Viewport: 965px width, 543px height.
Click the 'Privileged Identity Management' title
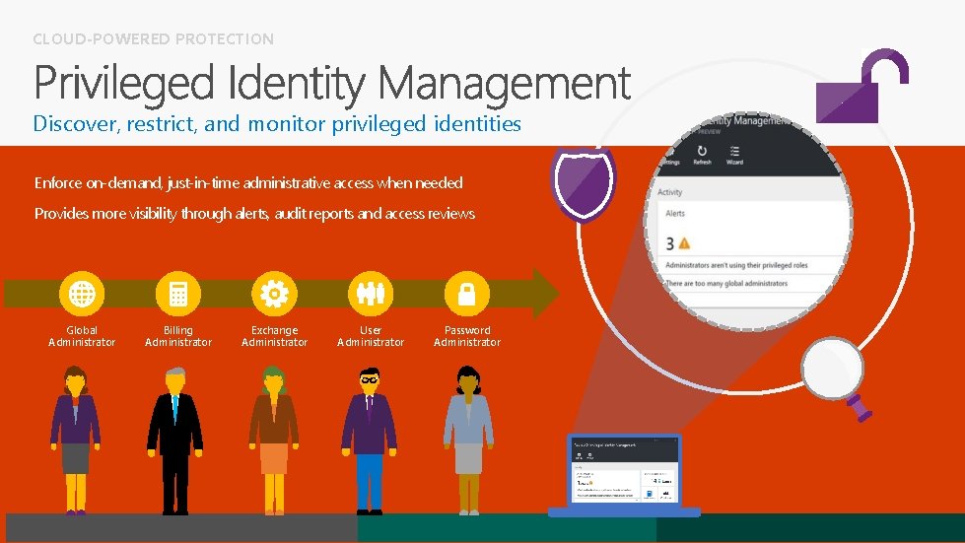pyautogui.click(x=332, y=83)
